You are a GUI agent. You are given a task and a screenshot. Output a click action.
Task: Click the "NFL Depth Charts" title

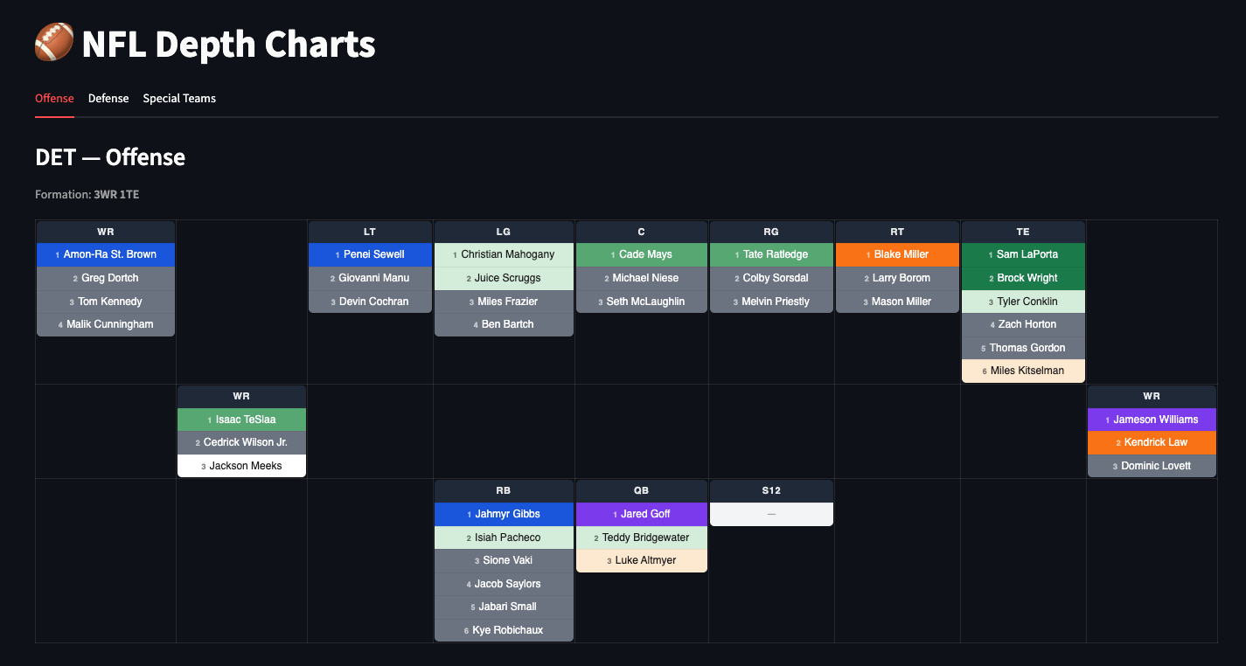click(x=228, y=44)
